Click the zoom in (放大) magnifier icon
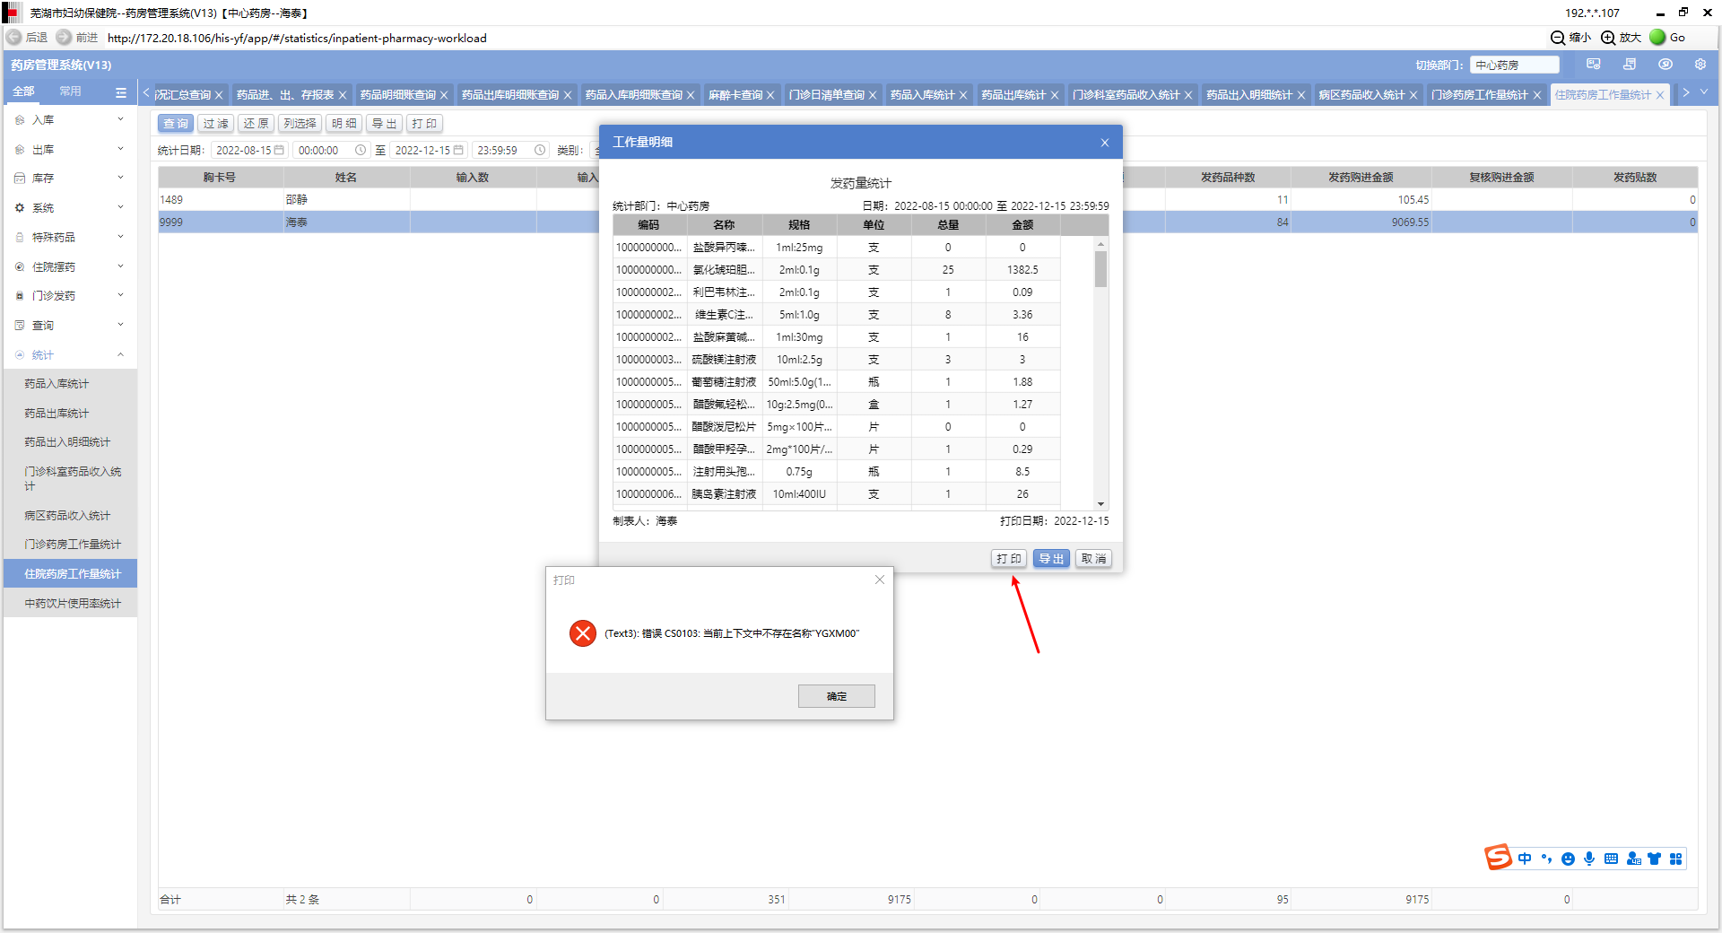Viewport: 1722px width, 933px height. 1608,38
